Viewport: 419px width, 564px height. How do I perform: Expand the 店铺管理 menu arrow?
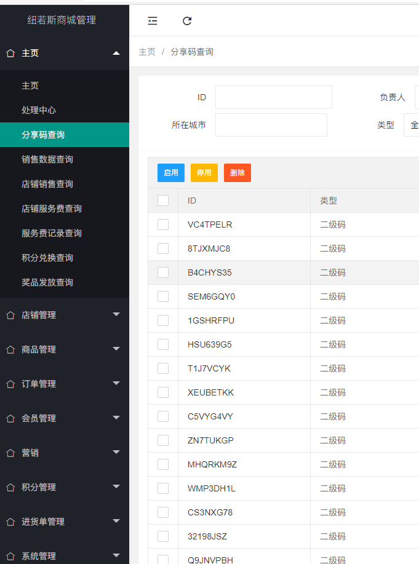pos(116,314)
